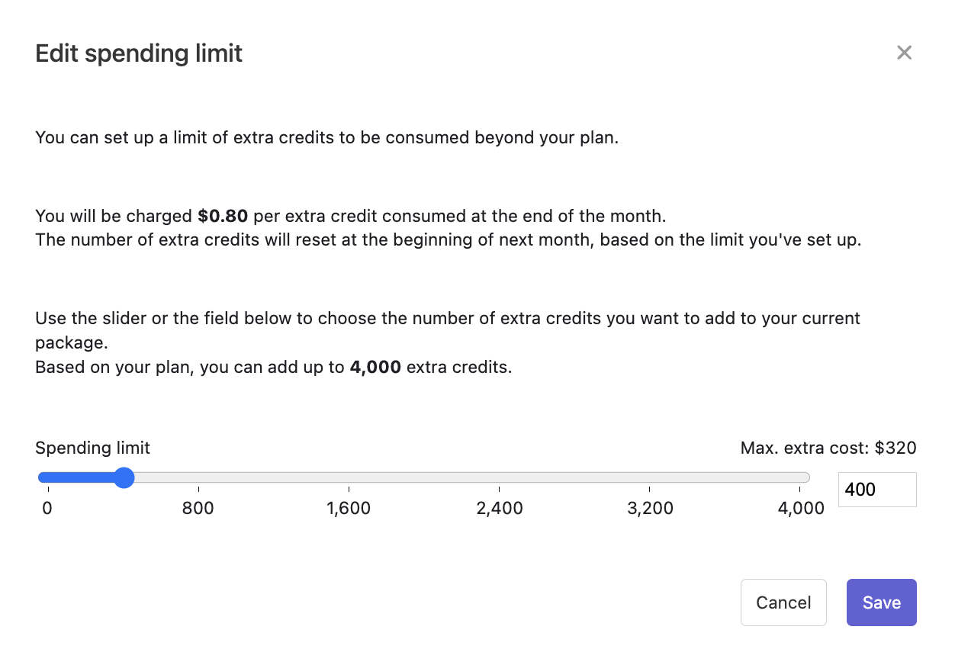Click the bold $0.80 price text
The image size is (955, 662).
point(223,216)
